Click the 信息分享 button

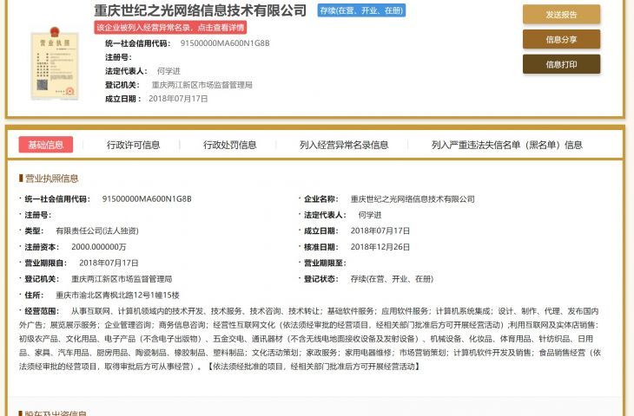click(561, 40)
